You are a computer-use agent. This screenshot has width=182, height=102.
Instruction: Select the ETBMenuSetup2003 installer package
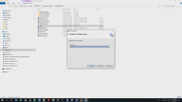click(44, 22)
